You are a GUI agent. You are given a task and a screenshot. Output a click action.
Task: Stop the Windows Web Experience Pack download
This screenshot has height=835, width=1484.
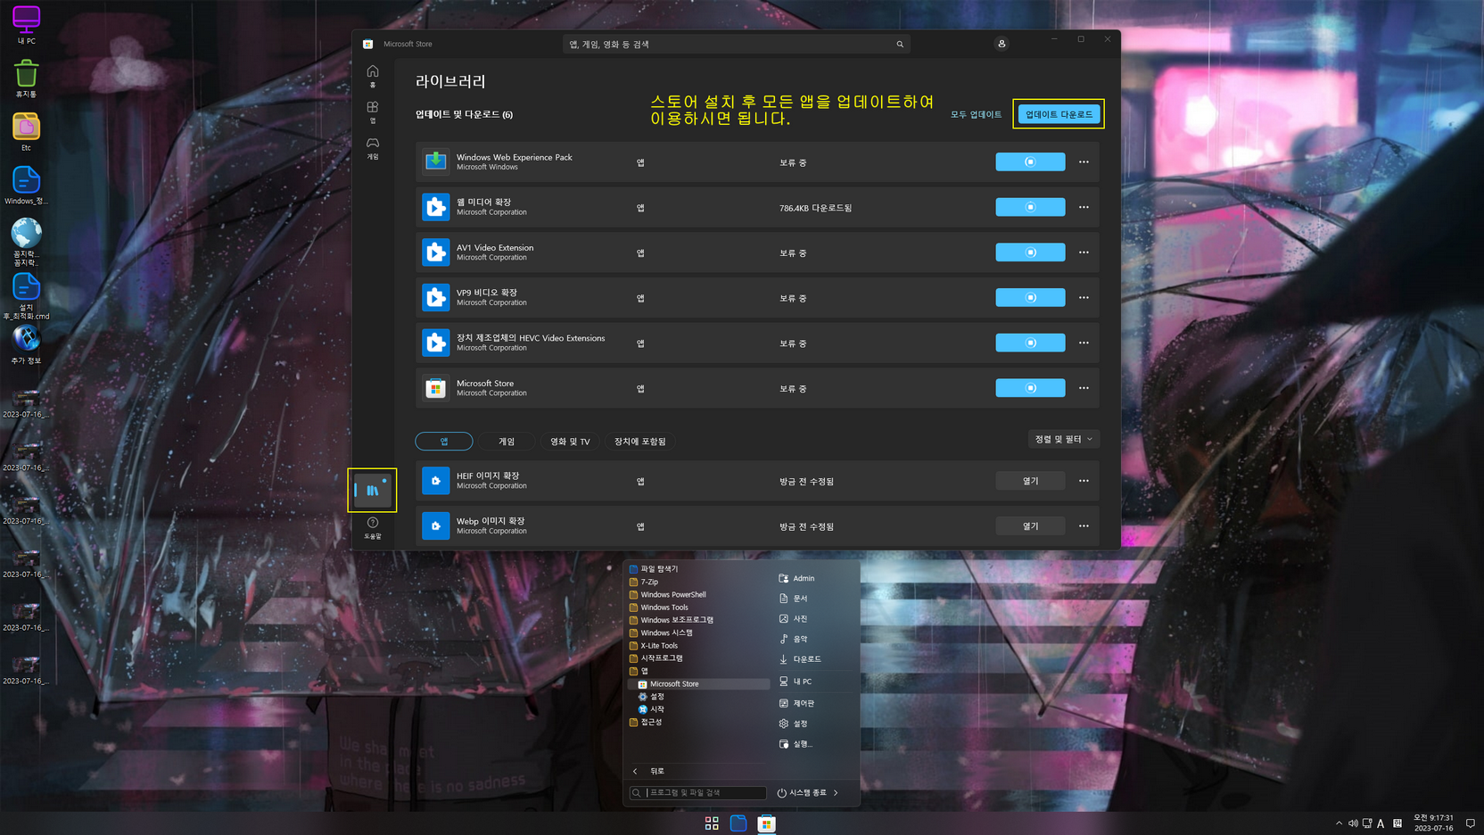coord(1030,162)
